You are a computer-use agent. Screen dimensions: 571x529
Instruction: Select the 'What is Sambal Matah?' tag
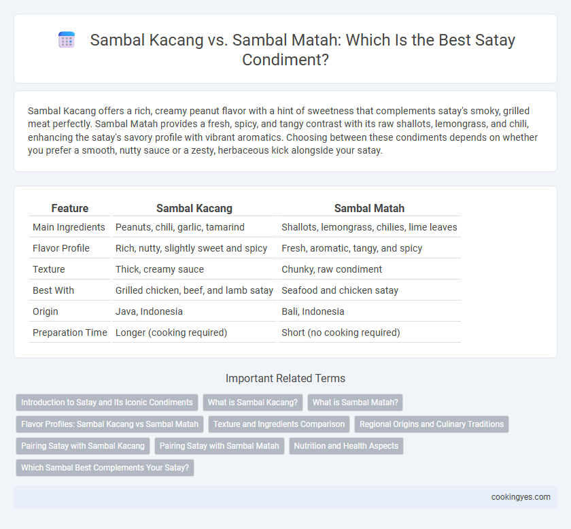(x=355, y=403)
